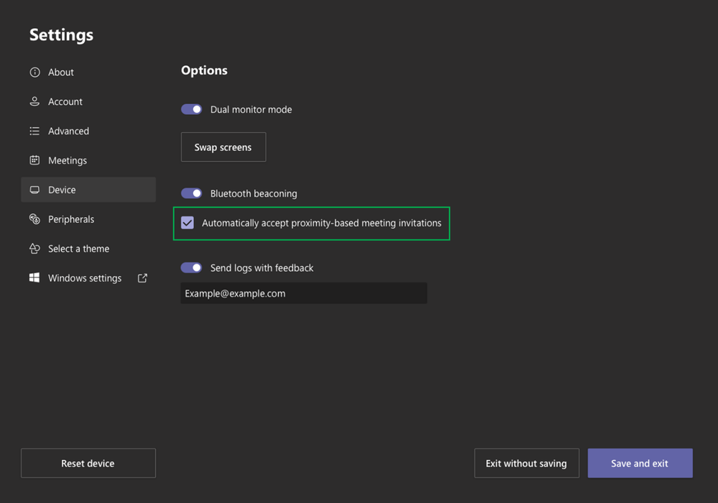Open Windows settings entry

point(88,278)
